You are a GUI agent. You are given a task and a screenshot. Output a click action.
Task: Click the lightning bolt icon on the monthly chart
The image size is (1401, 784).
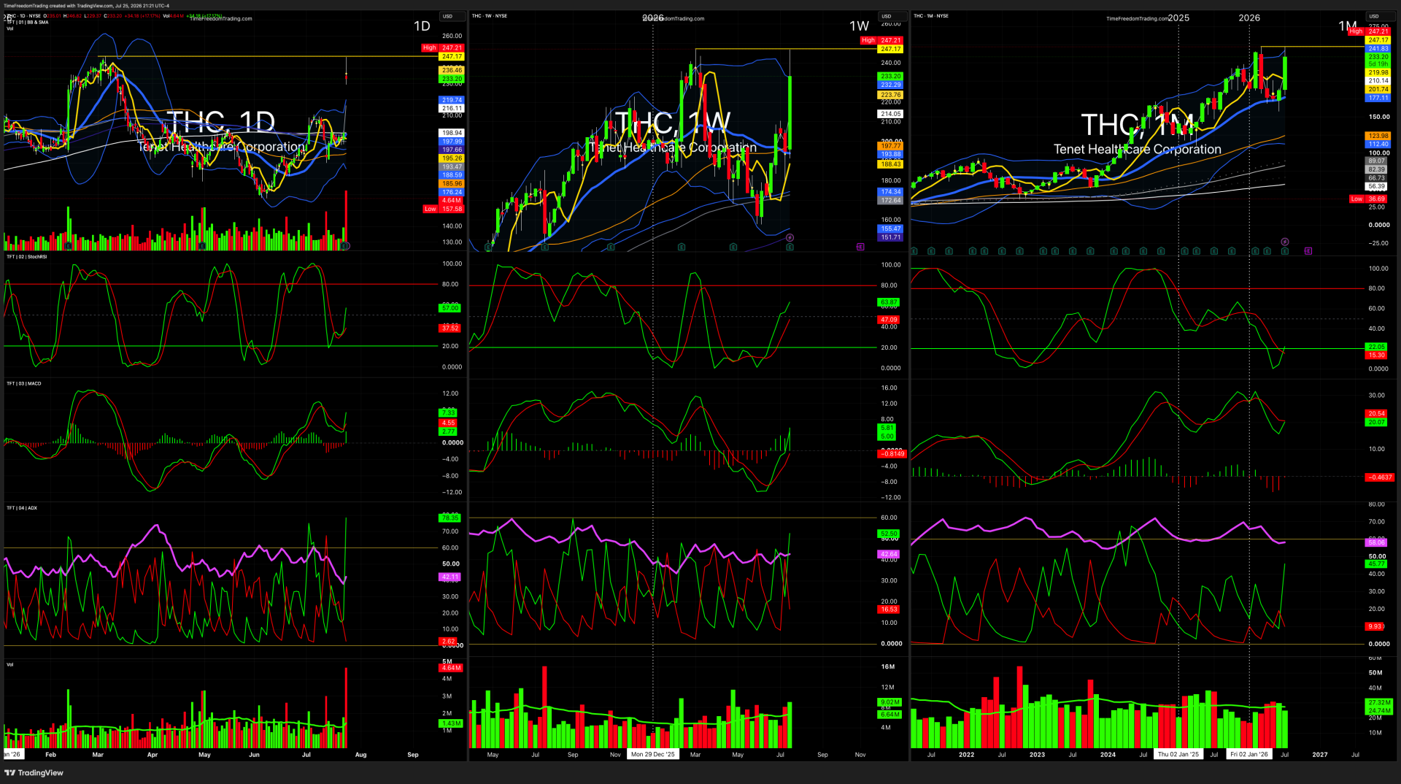click(x=1285, y=242)
